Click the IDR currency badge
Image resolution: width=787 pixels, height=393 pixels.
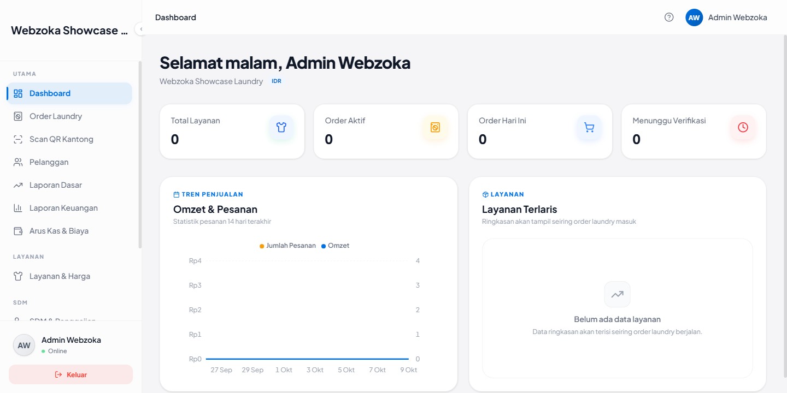tap(277, 81)
